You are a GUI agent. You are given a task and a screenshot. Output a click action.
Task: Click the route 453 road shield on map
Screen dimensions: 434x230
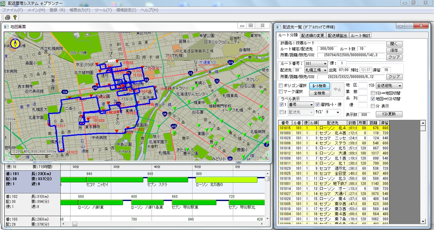[x=173, y=126]
